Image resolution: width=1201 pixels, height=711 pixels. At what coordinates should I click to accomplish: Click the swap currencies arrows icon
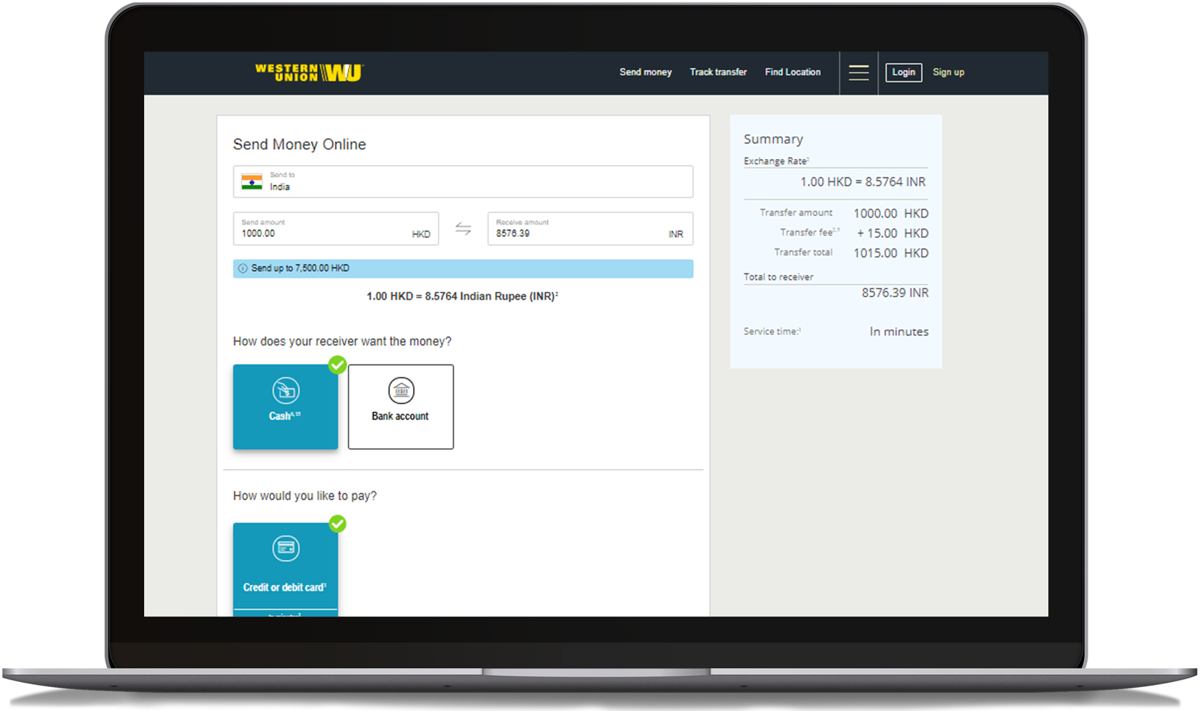(x=463, y=228)
